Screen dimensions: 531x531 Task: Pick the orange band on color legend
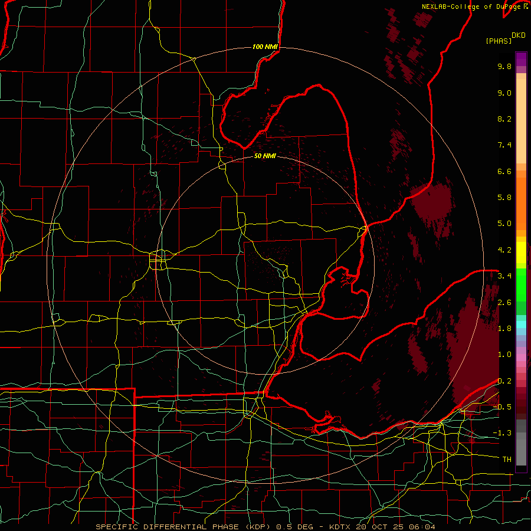(521, 203)
